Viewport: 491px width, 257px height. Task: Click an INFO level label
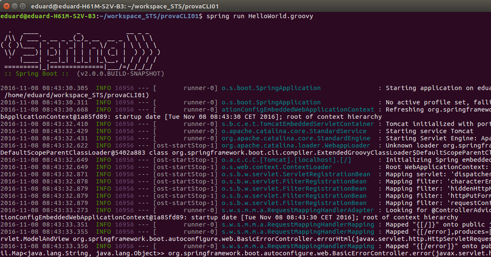[x=103, y=88]
